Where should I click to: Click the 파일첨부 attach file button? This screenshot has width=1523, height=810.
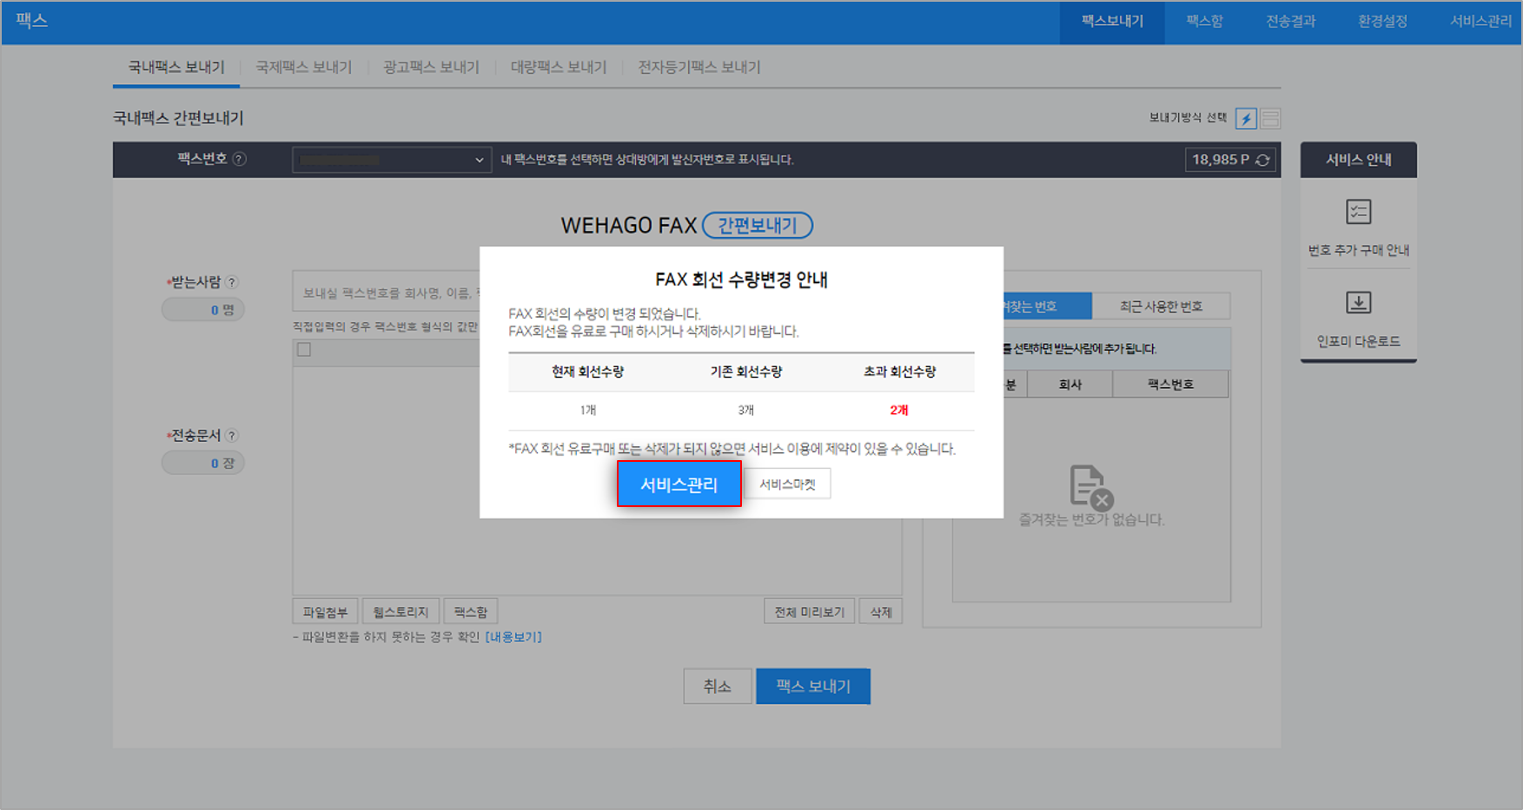(325, 612)
